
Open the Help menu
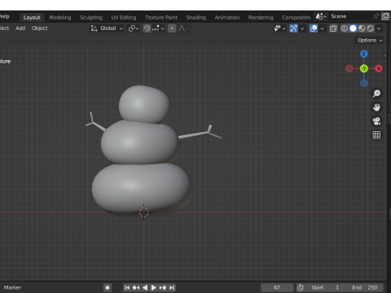pos(5,16)
